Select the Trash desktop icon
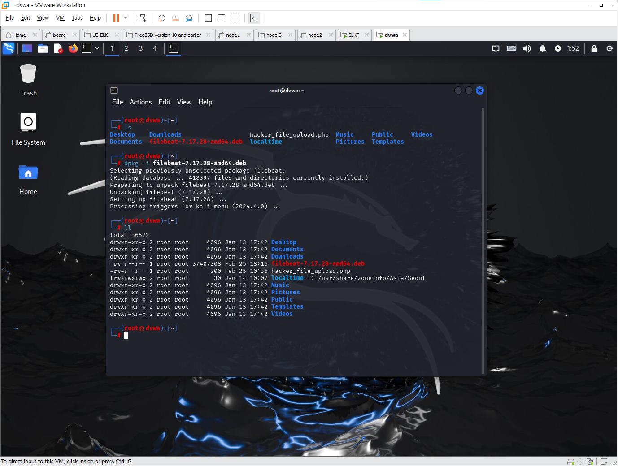The width and height of the screenshot is (618, 466). pyautogui.click(x=28, y=80)
